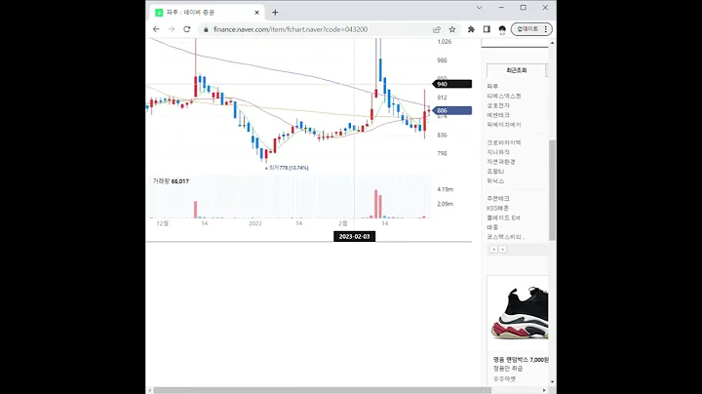Click the scroll-right arrow of horizontal scrollbar
The height and width of the screenshot is (394, 702).
544,390
